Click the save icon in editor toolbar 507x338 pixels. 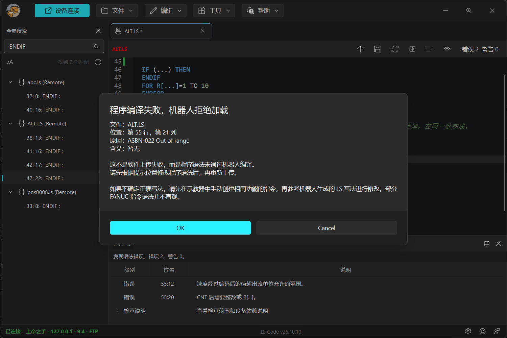coord(378,49)
